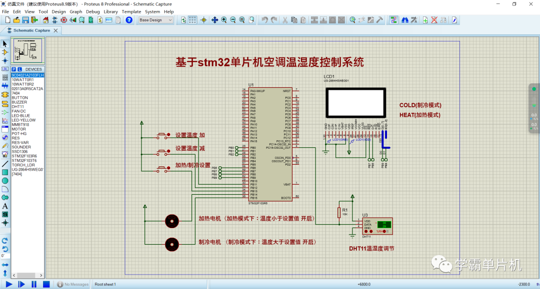This screenshot has width=540, height=289.
Task: Open the Base Design variant dropdown
Action: click(x=155, y=20)
